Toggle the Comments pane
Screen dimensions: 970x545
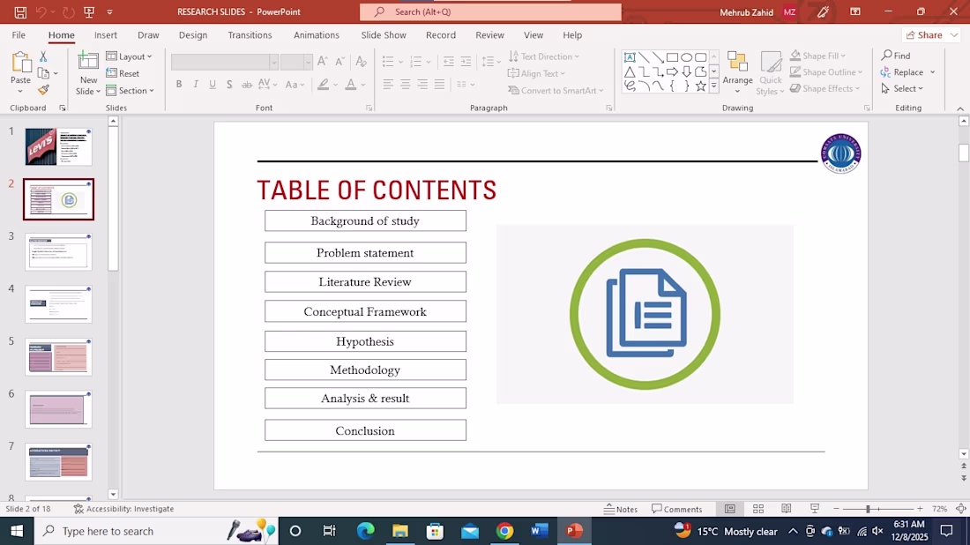pos(677,509)
